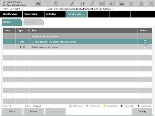Click the suspected legend icon

click(x=138, y=106)
